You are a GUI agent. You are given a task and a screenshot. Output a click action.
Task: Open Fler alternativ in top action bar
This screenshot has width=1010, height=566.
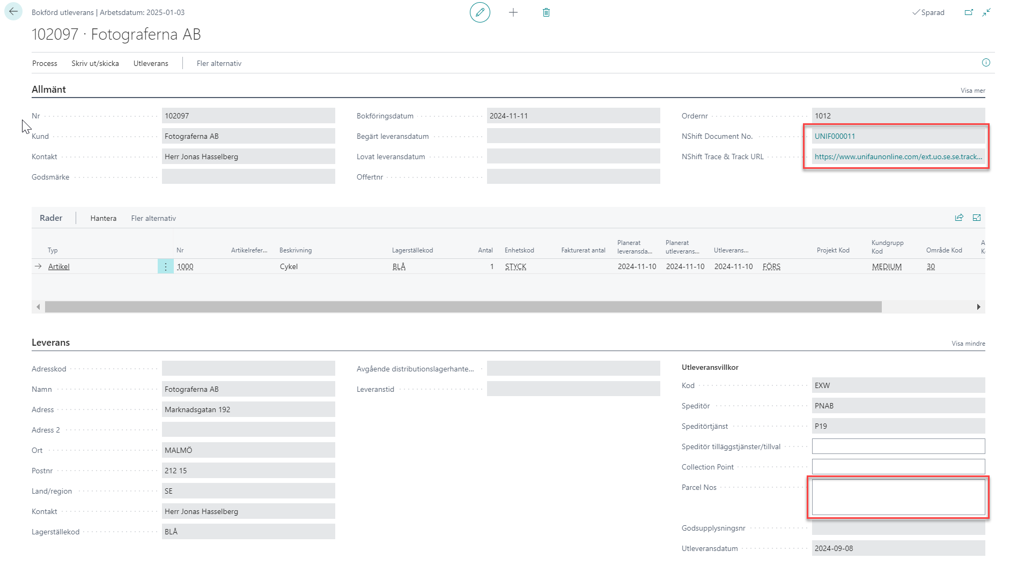pyautogui.click(x=219, y=63)
